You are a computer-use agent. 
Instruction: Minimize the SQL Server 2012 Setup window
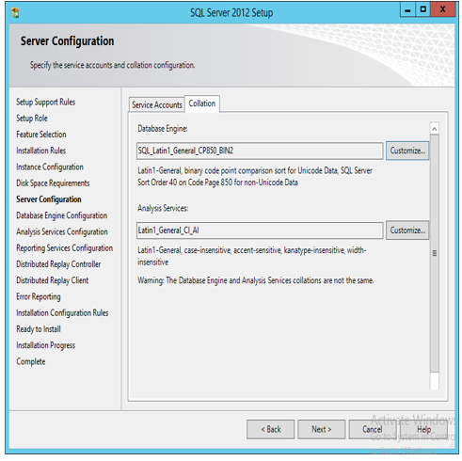[x=407, y=9]
